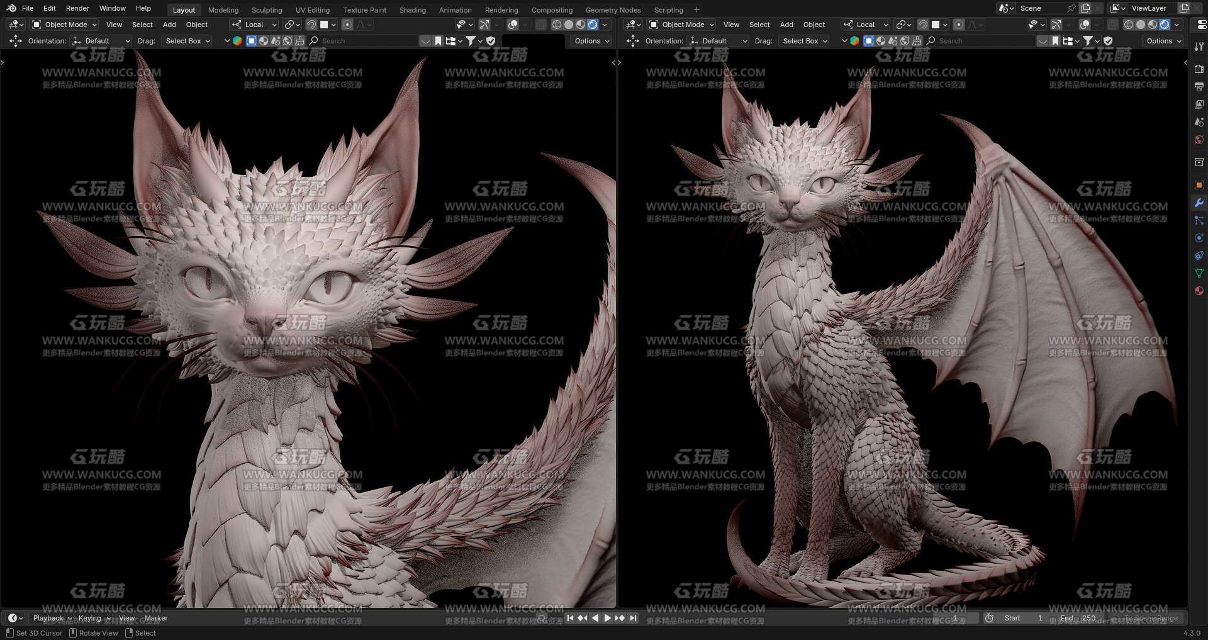
Task: Open Select Box drag dropdown in left viewport
Action: point(187,41)
